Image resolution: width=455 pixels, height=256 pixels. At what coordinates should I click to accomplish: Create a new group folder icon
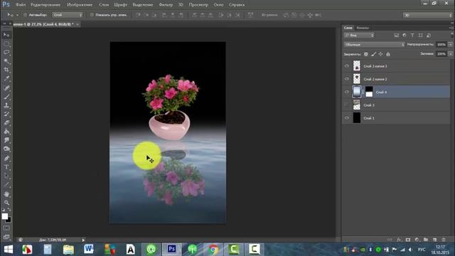[426, 240]
